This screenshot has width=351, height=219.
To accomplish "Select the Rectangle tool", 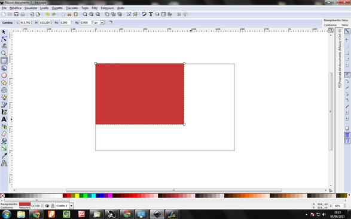I will click(4, 61).
